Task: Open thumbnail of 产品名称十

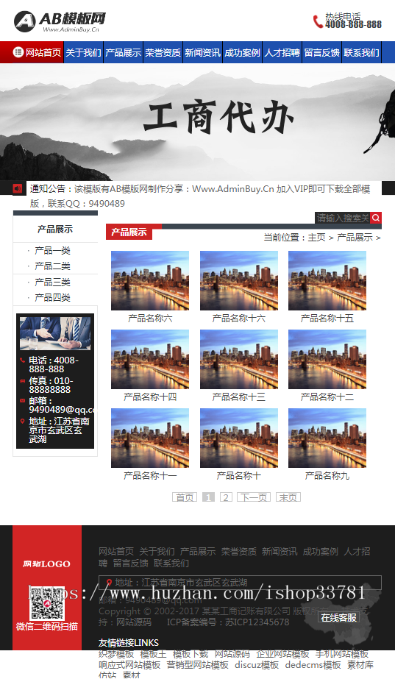Action: [x=238, y=438]
